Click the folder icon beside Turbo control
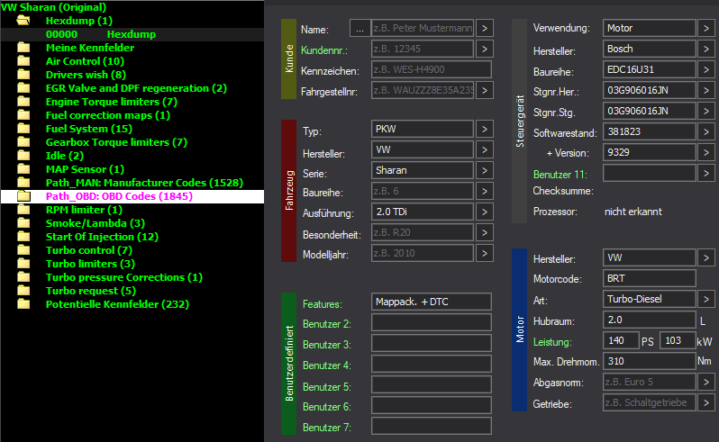 (x=24, y=250)
